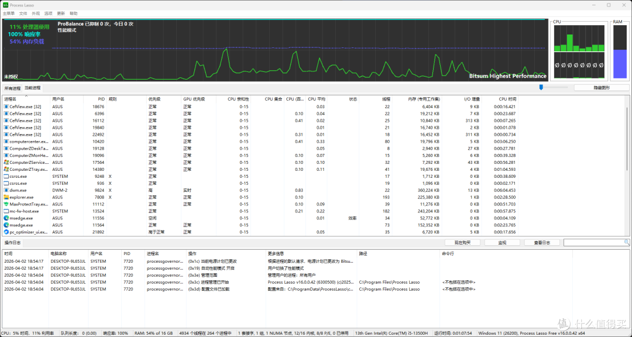Open the 文件 menu
This screenshot has height=337, width=632.
23,13
